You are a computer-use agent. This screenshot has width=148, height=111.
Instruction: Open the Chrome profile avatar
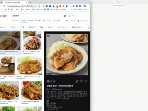(x=85, y=6)
